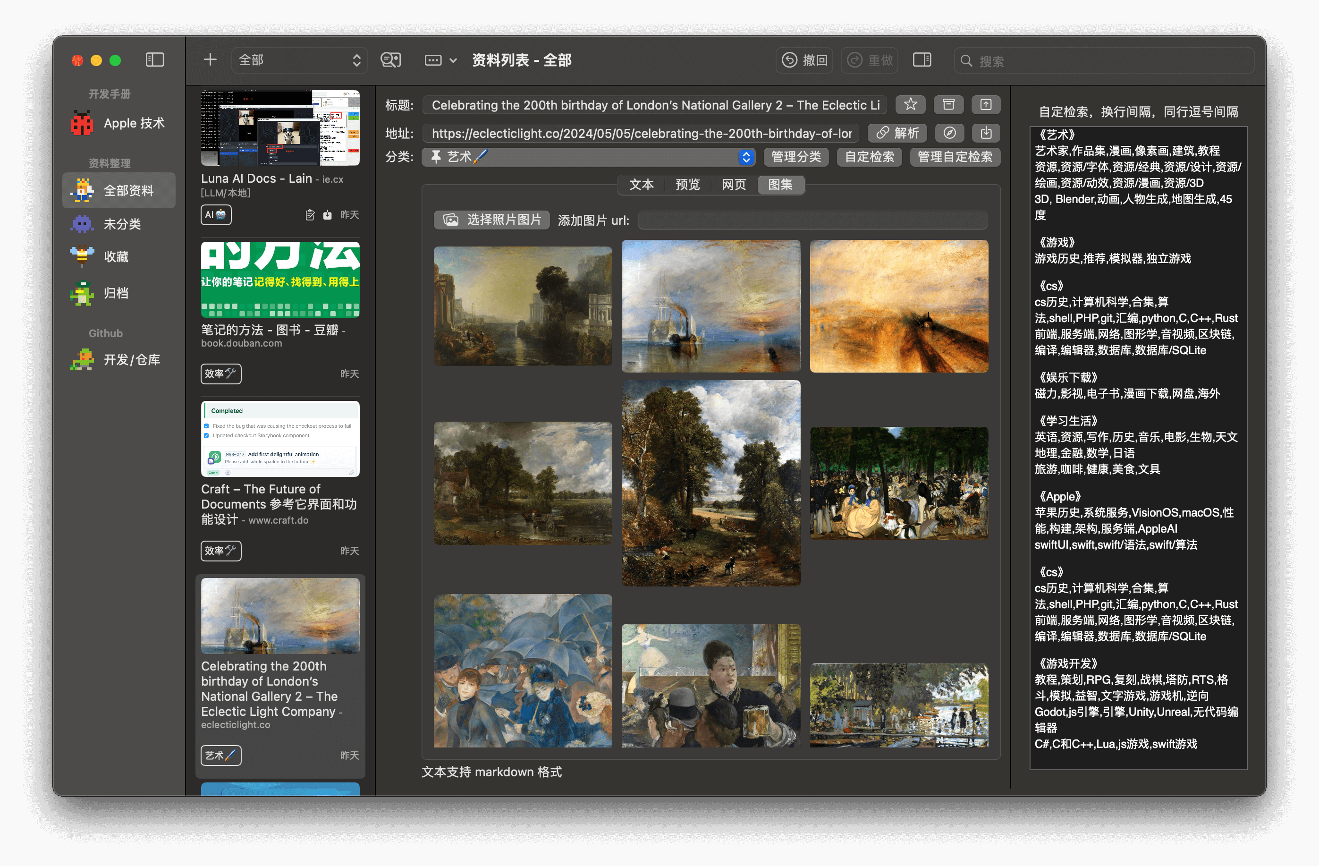Click the 《游戏开发》 custom search heading

pos(1068,663)
